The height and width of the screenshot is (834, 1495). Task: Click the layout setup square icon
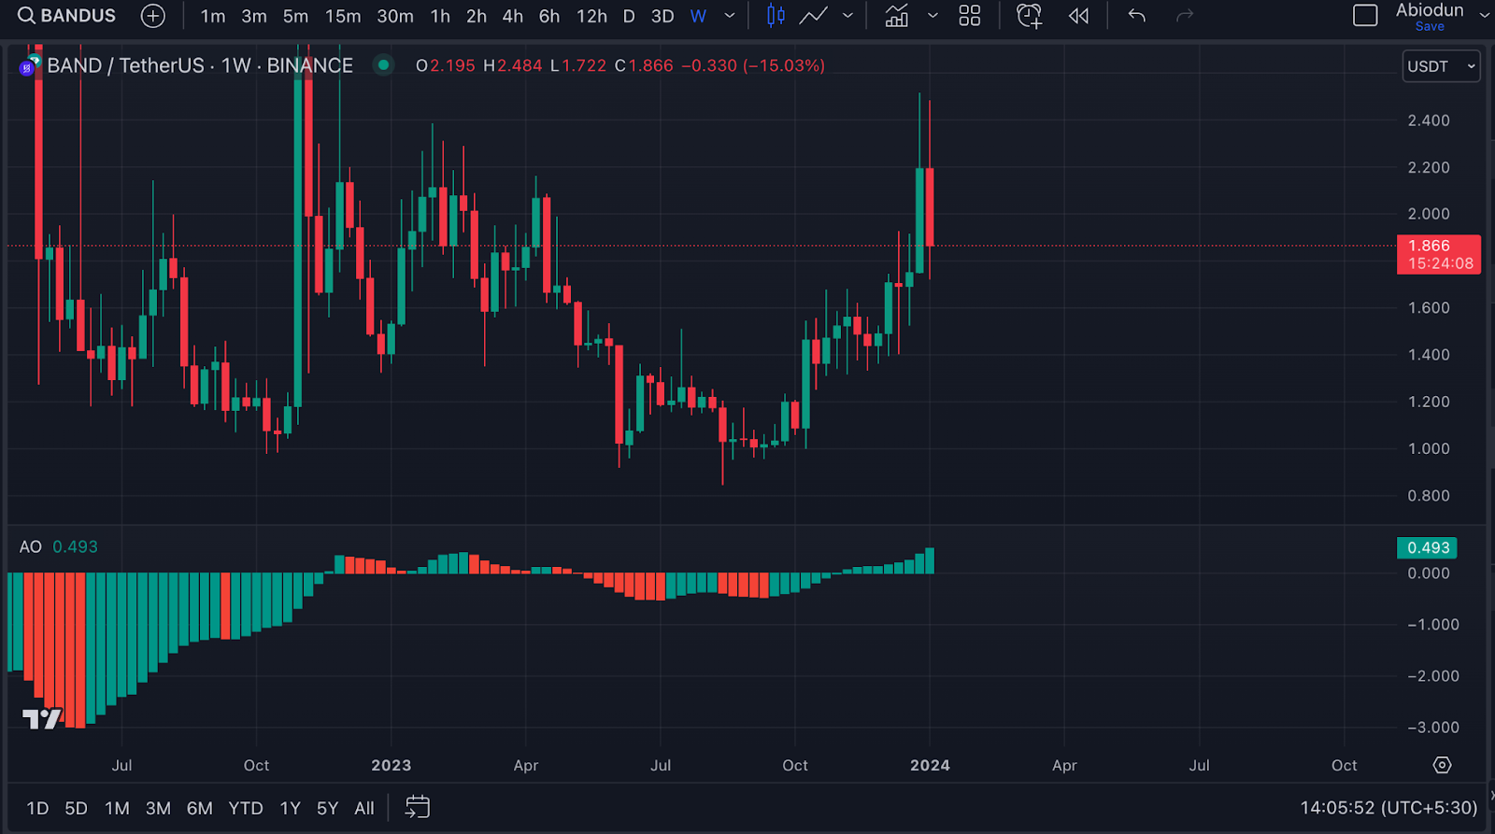1365,16
